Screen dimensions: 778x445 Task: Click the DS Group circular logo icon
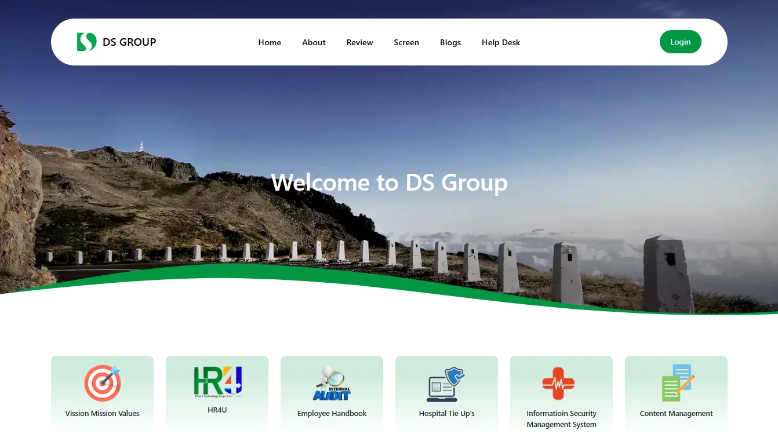86,41
